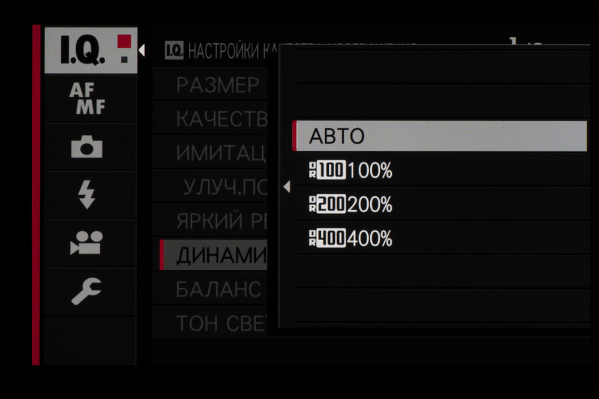Choose the 100% dynamic range option
599x399 pixels.
(370, 171)
